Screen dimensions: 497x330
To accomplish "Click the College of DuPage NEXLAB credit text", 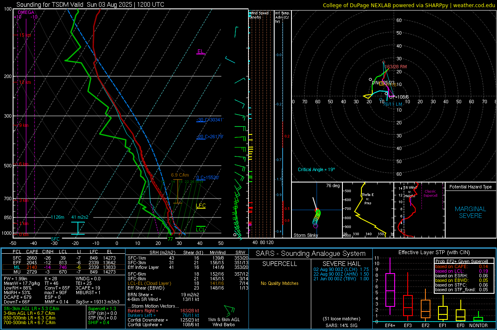I will (409, 5).
